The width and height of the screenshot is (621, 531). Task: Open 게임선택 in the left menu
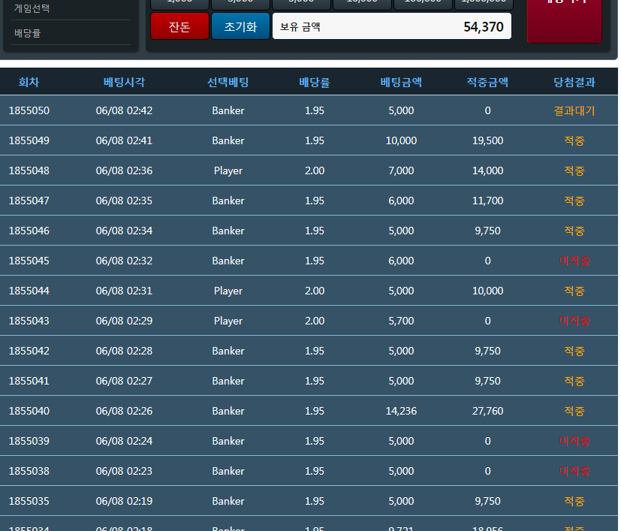point(32,8)
